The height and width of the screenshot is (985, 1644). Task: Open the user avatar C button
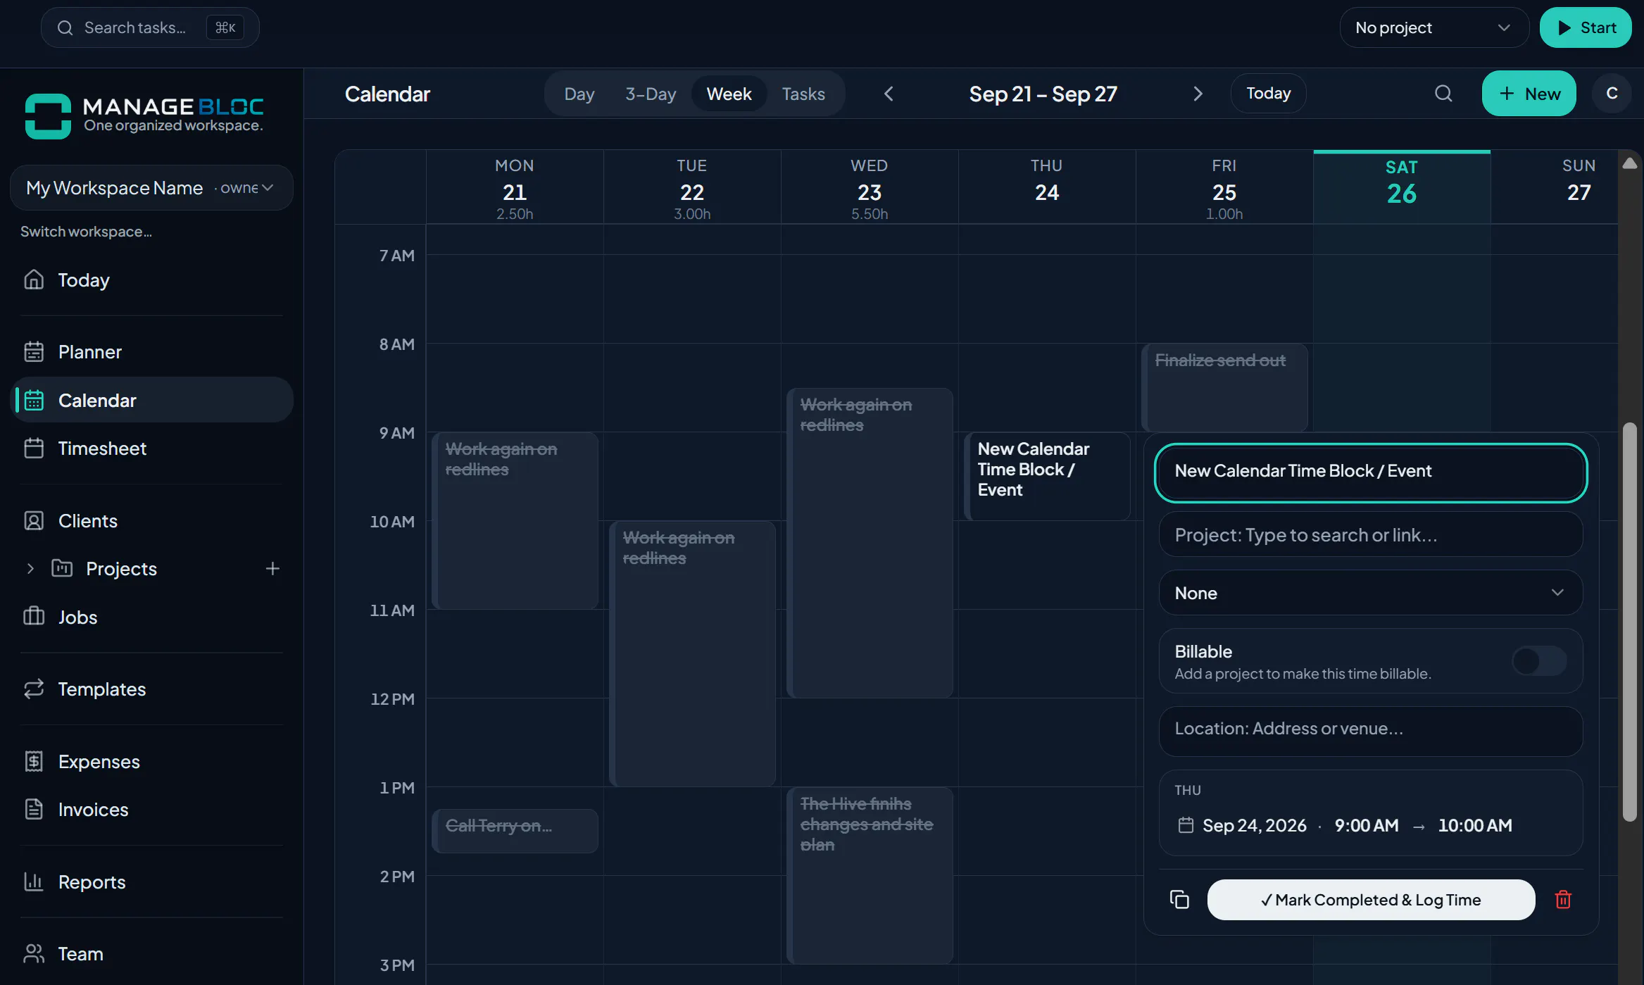(x=1612, y=94)
